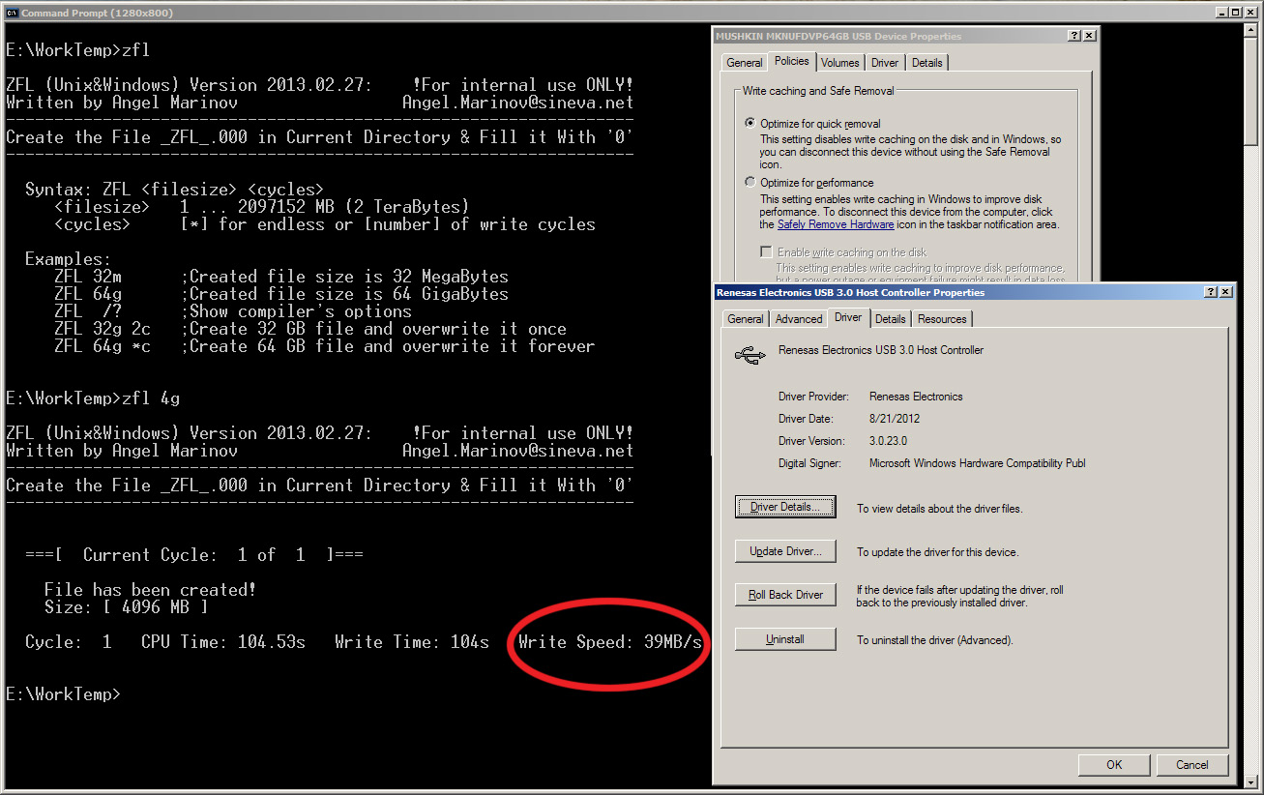This screenshot has width=1264, height=795.
Task: Maximize the Command Prompt window
Action: click(x=1237, y=13)
